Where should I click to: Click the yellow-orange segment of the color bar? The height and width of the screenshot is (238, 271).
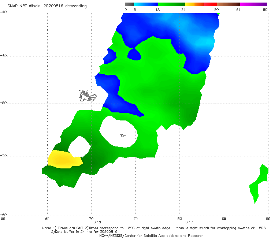point(194,4)
